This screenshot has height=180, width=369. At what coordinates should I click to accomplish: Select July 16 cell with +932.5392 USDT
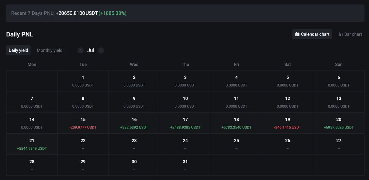click(x=134, y=123)
